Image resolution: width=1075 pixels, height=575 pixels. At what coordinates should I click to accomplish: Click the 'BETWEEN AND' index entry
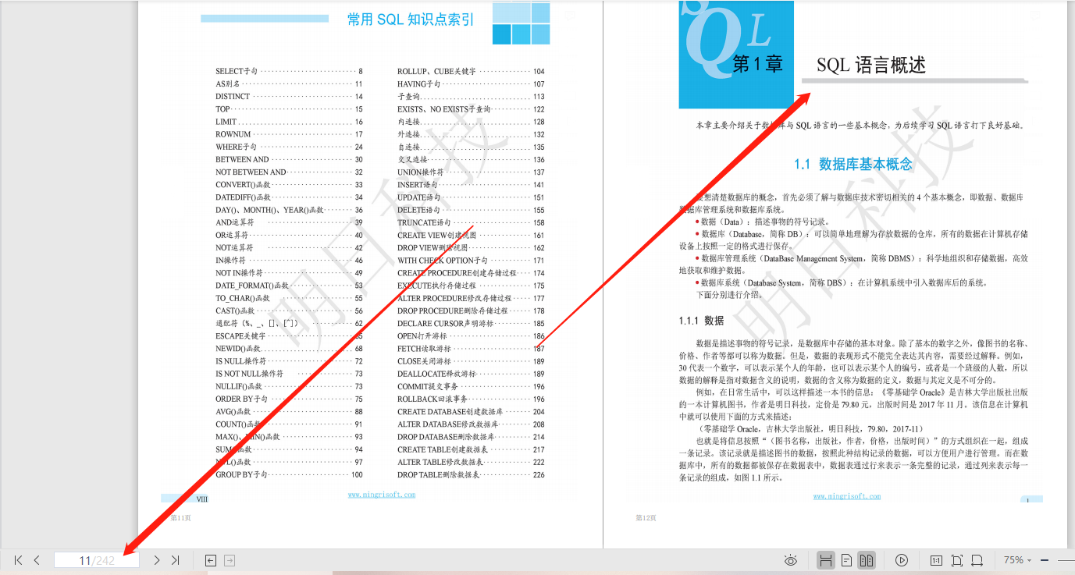coord(289,159)
